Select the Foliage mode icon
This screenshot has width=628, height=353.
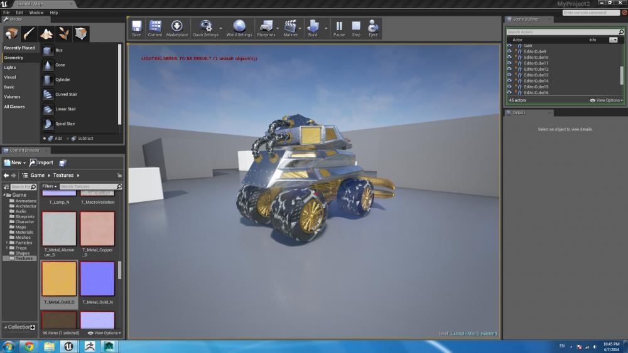[x=63, y=34]
